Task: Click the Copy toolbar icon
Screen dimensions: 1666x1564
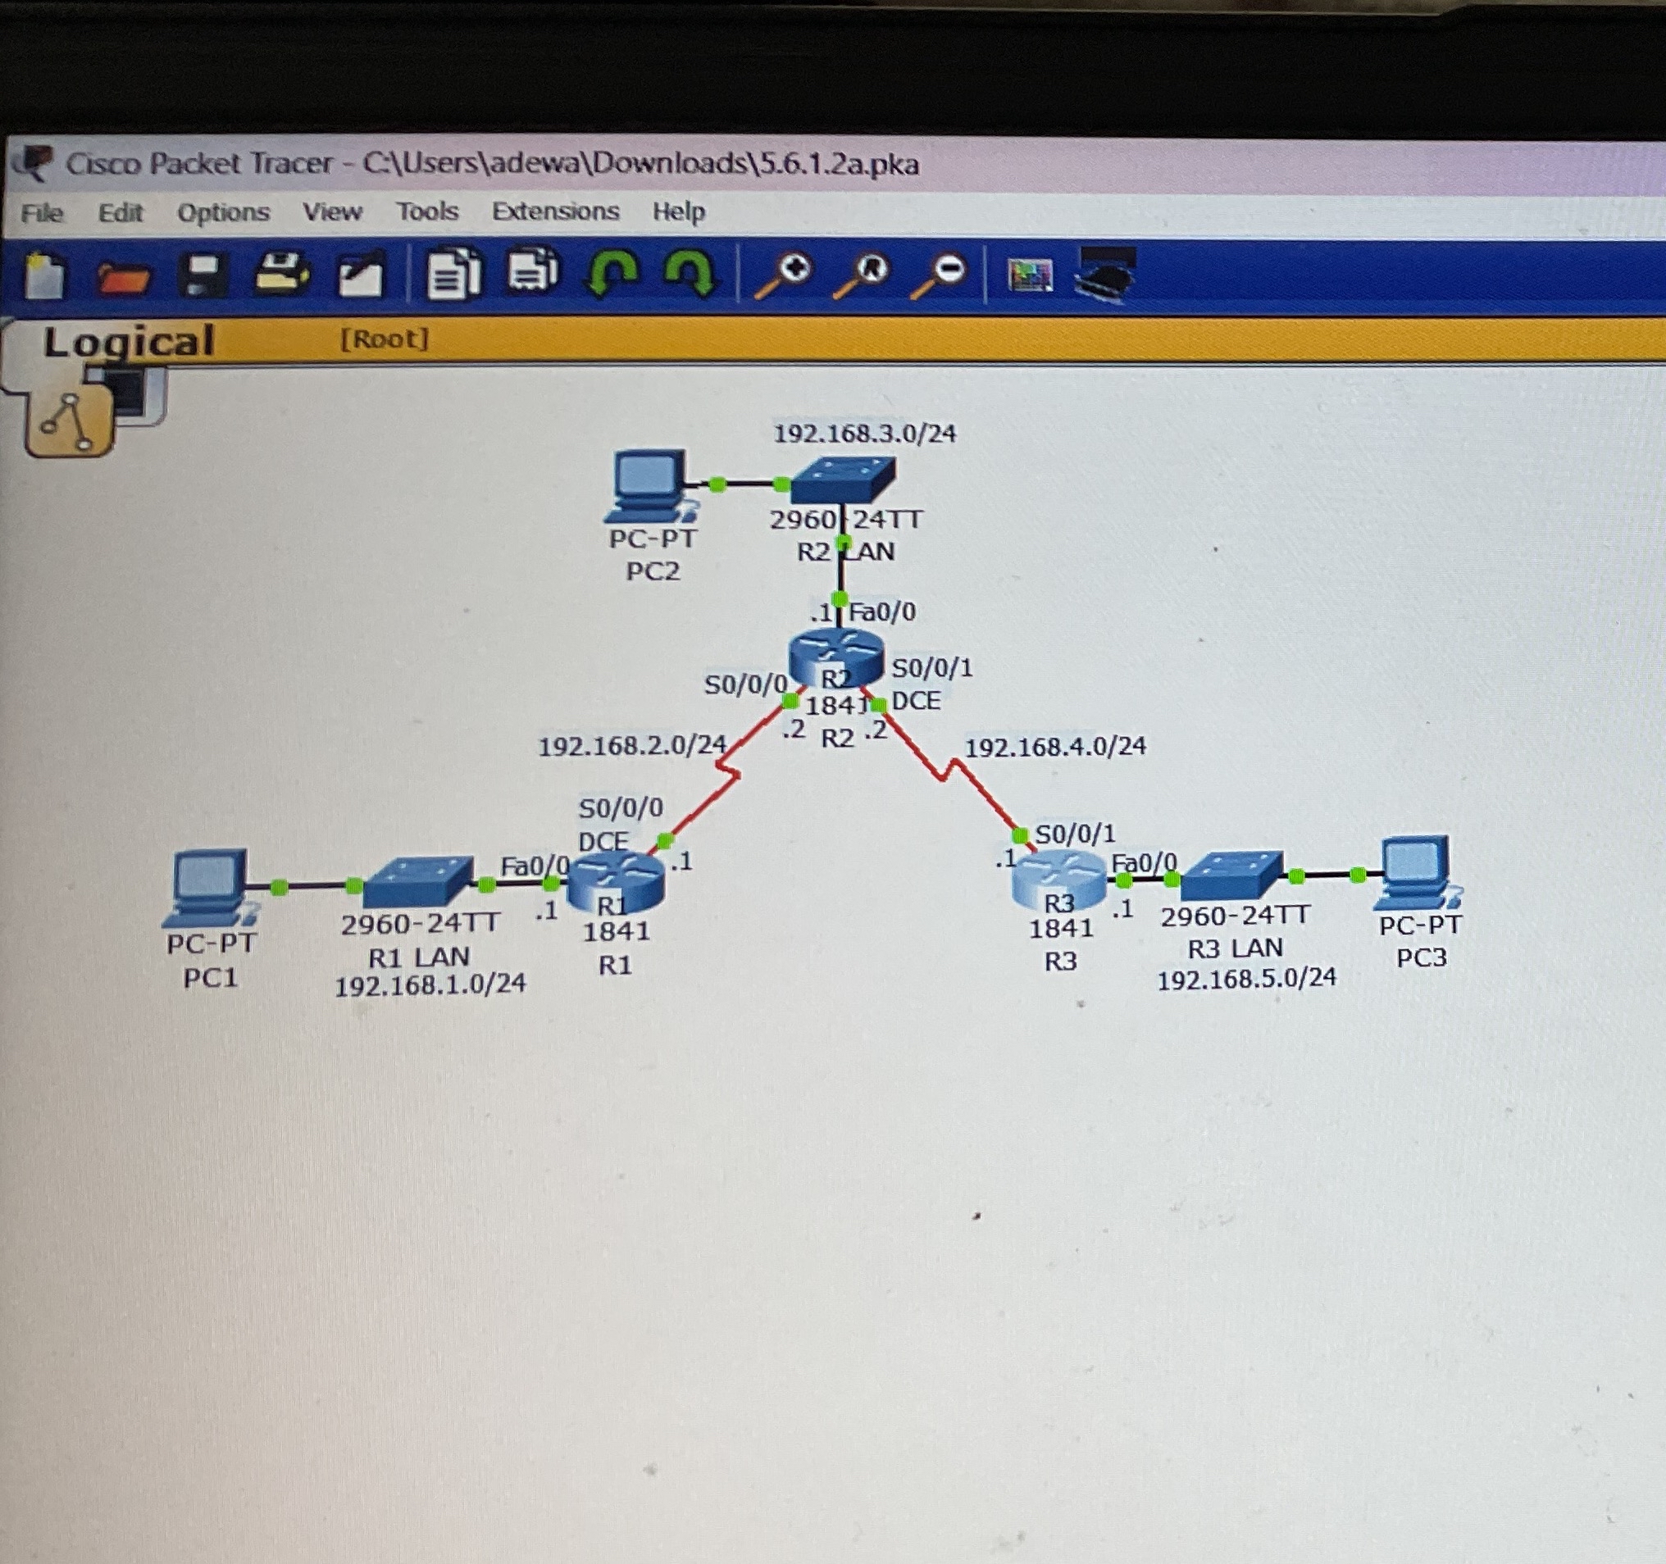Action: [453, 273]
